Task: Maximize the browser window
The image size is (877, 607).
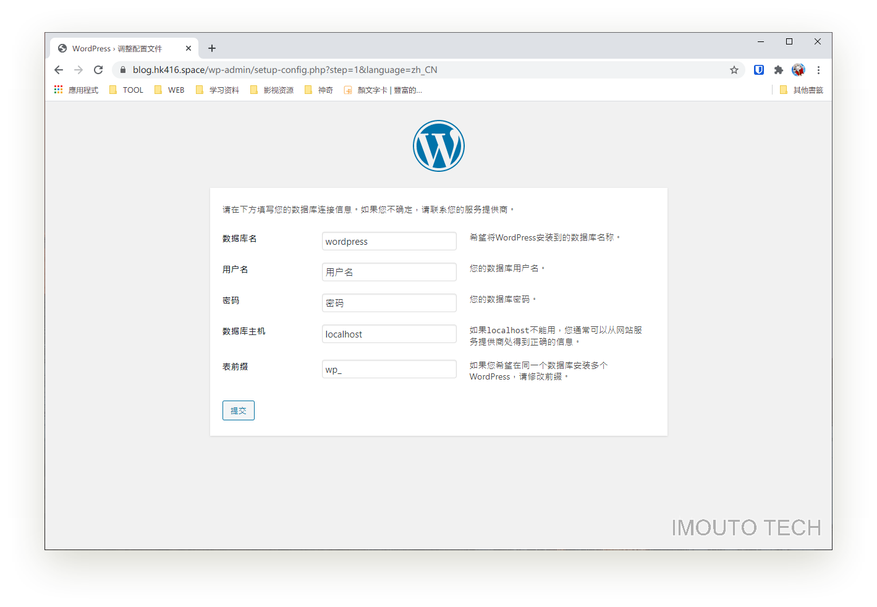Action: 789,41
